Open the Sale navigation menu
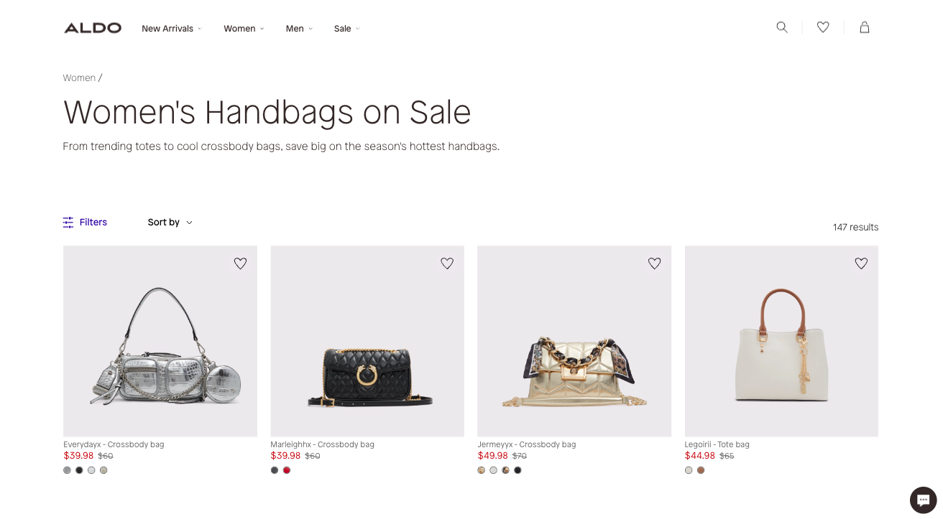Viewport: 943px width, 519px height. (x=346, y=29)
